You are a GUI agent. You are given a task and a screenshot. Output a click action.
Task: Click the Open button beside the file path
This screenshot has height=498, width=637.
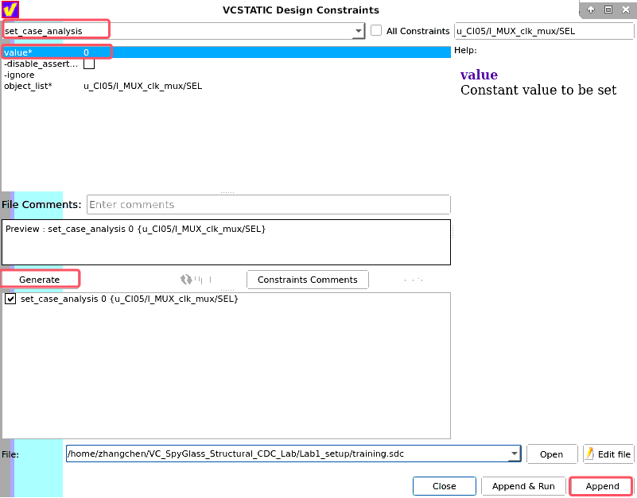552,454
